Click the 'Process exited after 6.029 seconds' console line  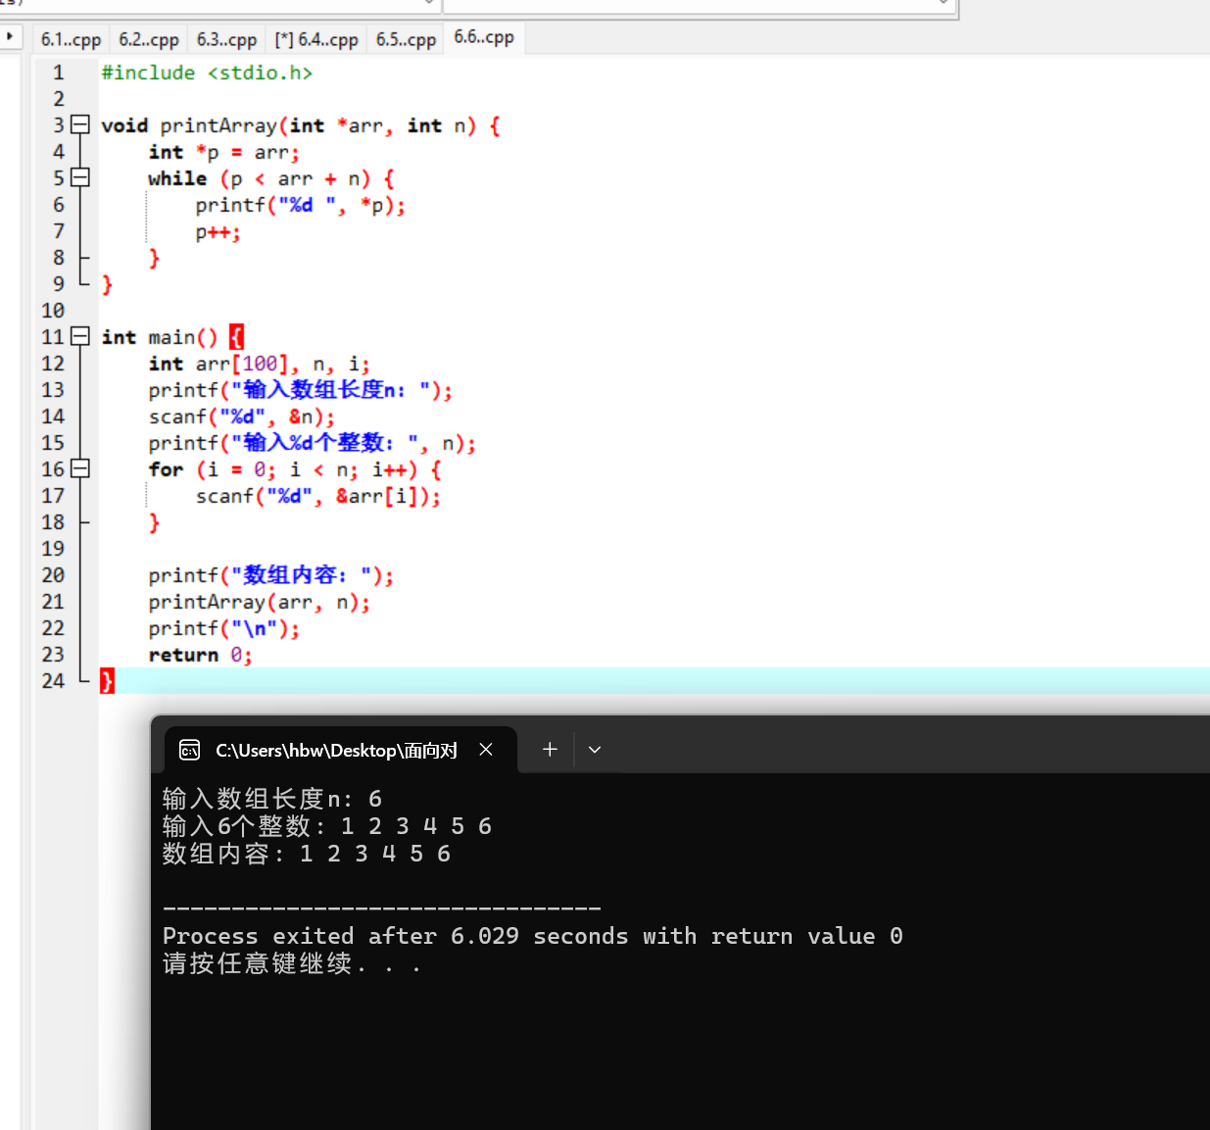click(x=533, y=936)
